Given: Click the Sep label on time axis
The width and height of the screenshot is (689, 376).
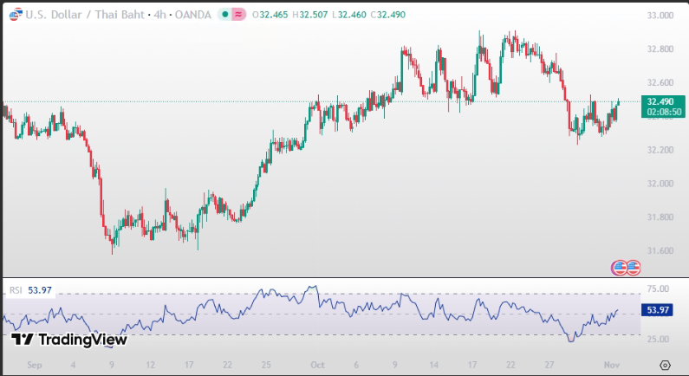Looking at the screenshot, I should (34, 365).
